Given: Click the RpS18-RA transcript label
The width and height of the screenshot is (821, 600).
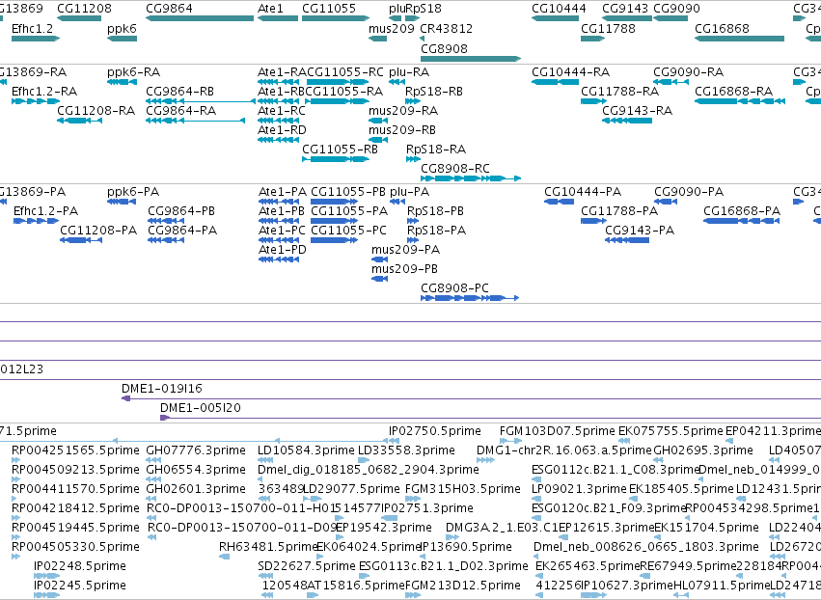Looking at the screenshot, I should (x=436, y=150).
